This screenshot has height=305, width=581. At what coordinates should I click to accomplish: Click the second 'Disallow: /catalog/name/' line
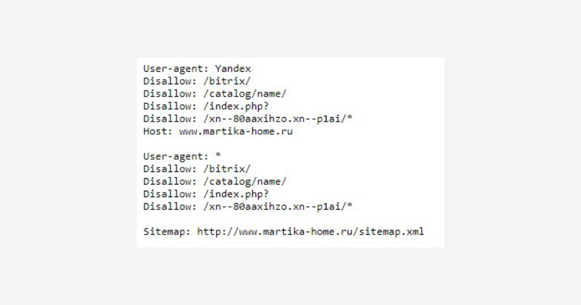[215, 182]
